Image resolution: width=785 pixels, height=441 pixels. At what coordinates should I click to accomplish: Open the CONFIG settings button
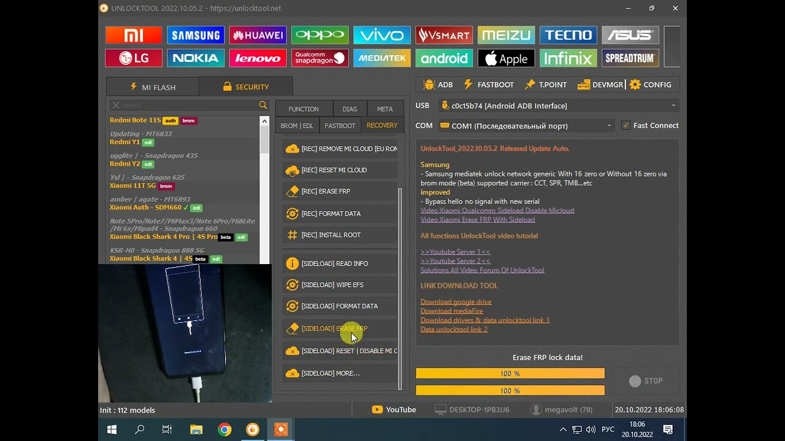tap(651, 85)
